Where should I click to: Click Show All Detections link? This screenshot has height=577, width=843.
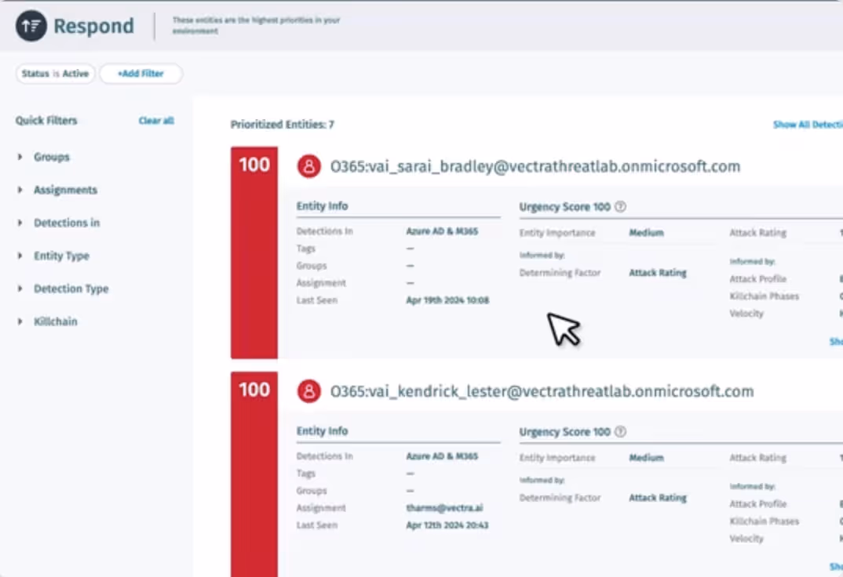pyautogui.click(x=808, y=125)
